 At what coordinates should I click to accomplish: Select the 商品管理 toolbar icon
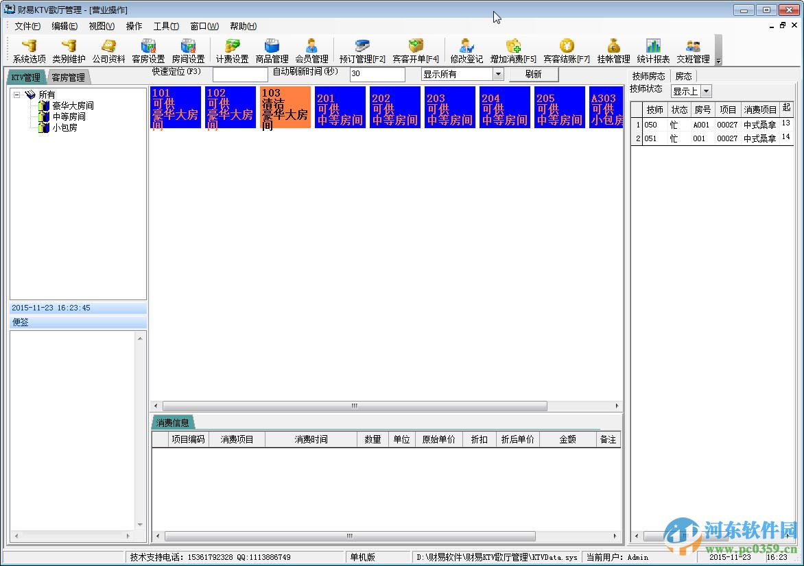click(272, 51)
